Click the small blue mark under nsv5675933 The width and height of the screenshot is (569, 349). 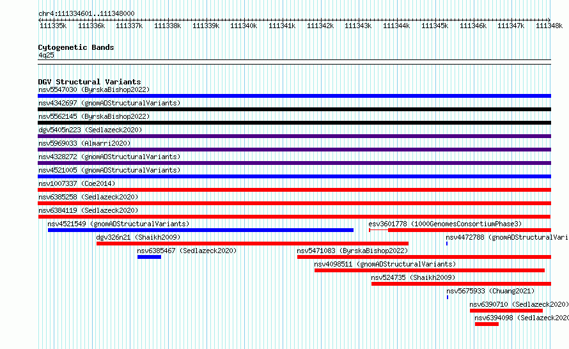[x=448, y=297]
